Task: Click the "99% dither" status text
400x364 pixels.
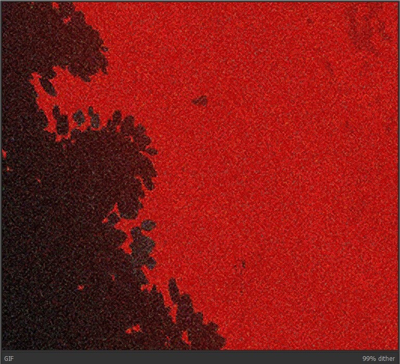Action: [x=378, y=359]
